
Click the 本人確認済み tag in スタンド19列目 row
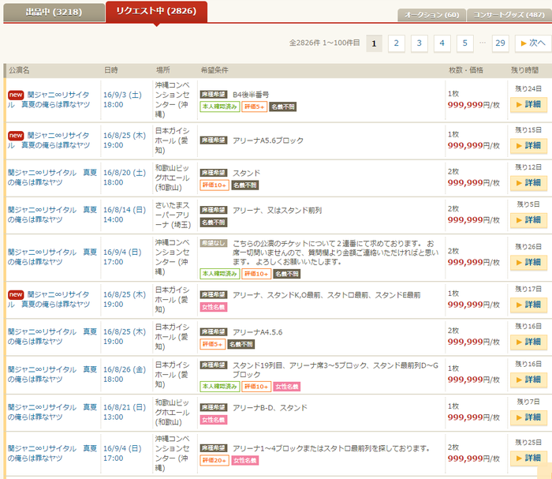click(220, 387)
